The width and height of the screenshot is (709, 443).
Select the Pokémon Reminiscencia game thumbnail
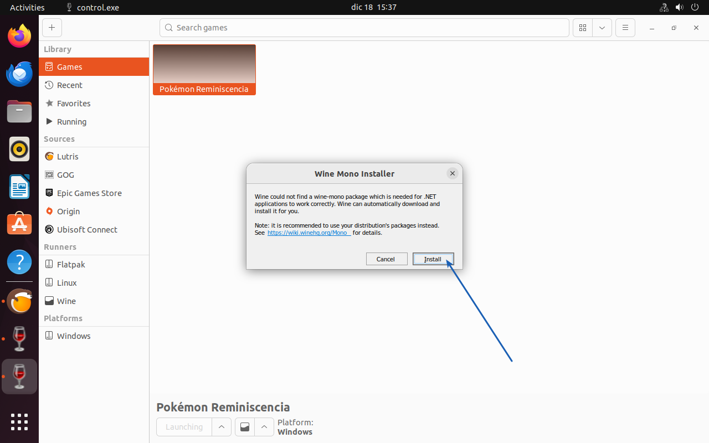[x=204, y=70]
